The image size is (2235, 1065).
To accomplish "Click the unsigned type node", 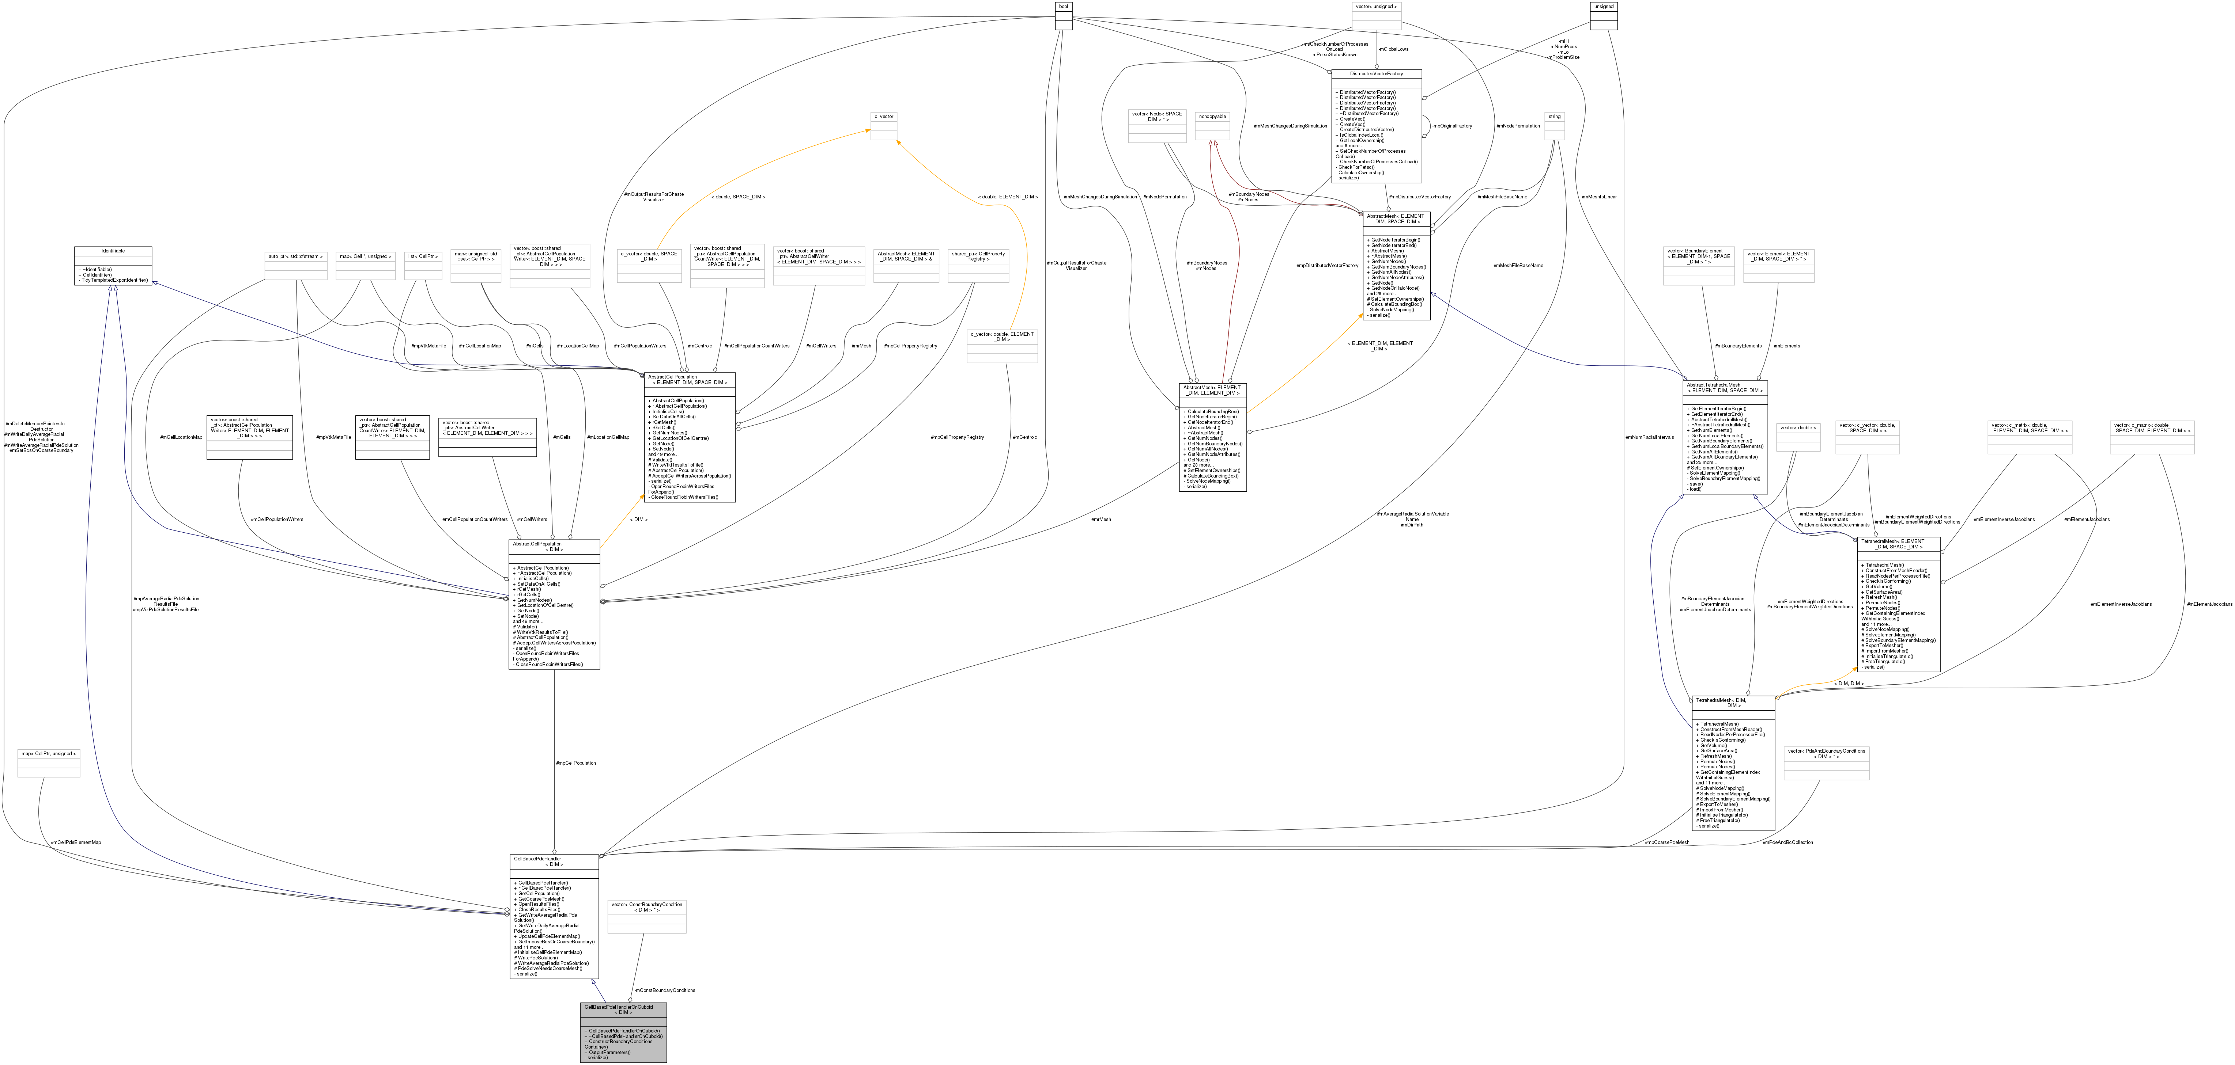I will 1603,16.
